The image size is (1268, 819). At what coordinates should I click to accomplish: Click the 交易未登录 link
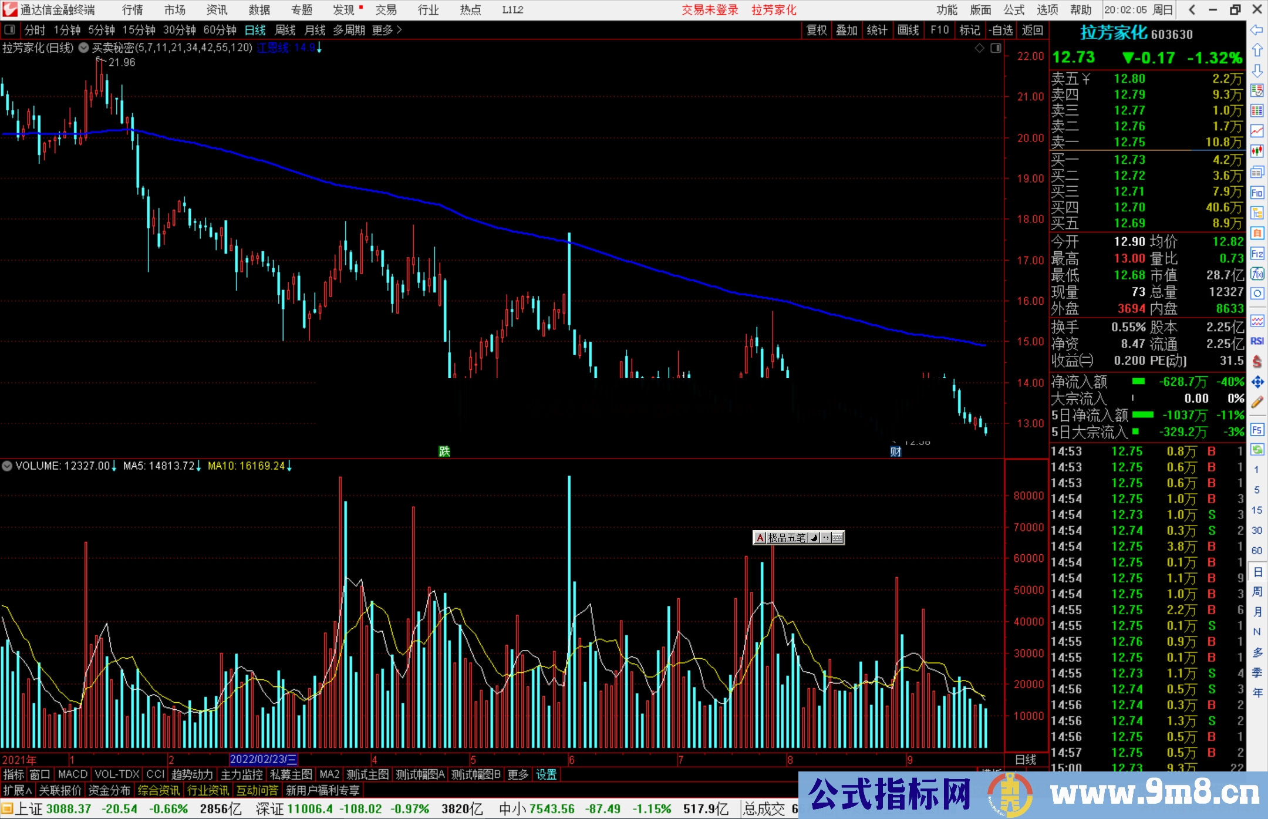710,10
